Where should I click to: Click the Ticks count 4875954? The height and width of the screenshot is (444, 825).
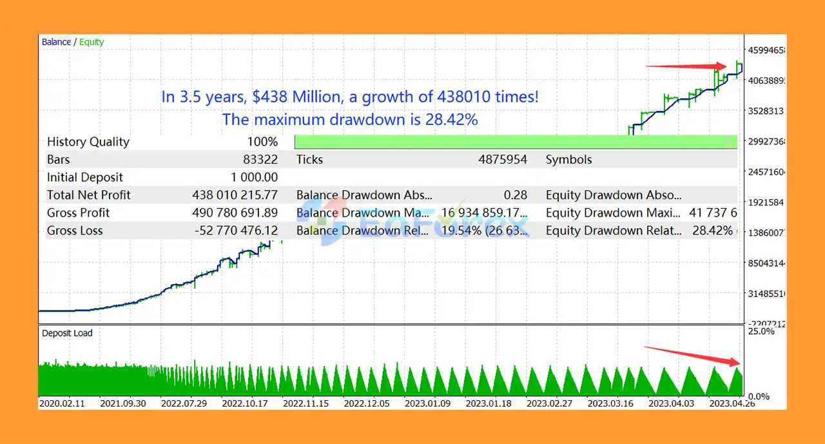(502, 160)
